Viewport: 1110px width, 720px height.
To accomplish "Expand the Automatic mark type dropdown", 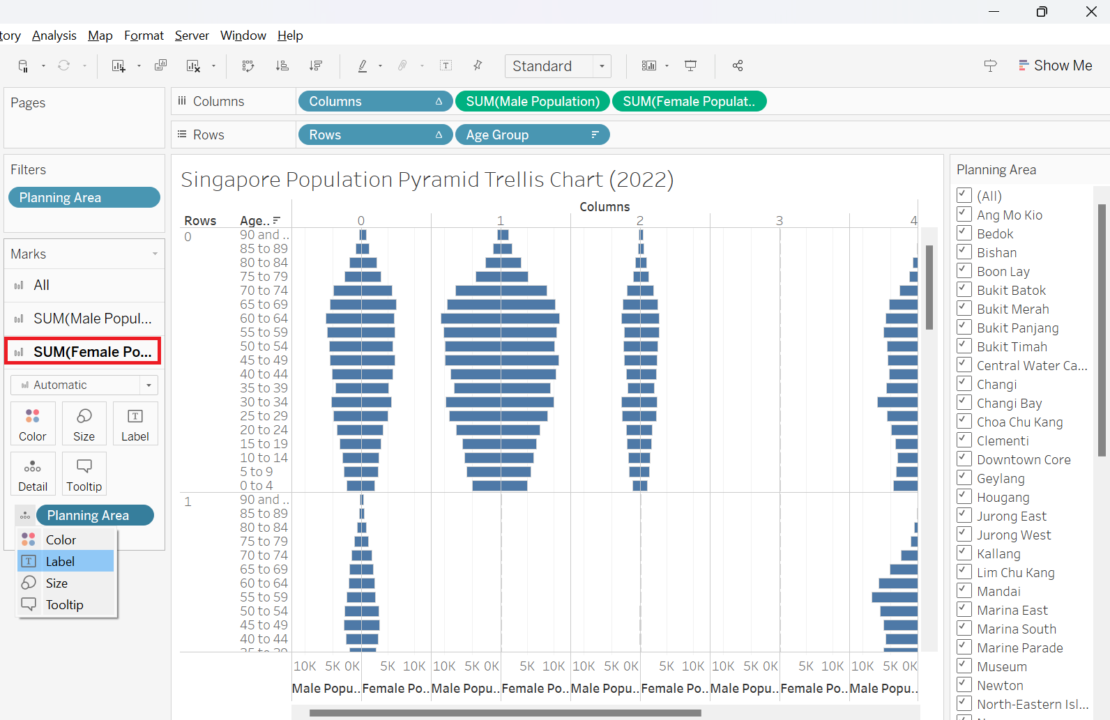I will [x=149, y=385].
